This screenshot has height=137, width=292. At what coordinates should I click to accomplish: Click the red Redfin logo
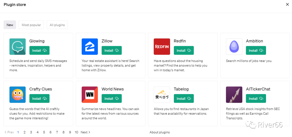162,47
